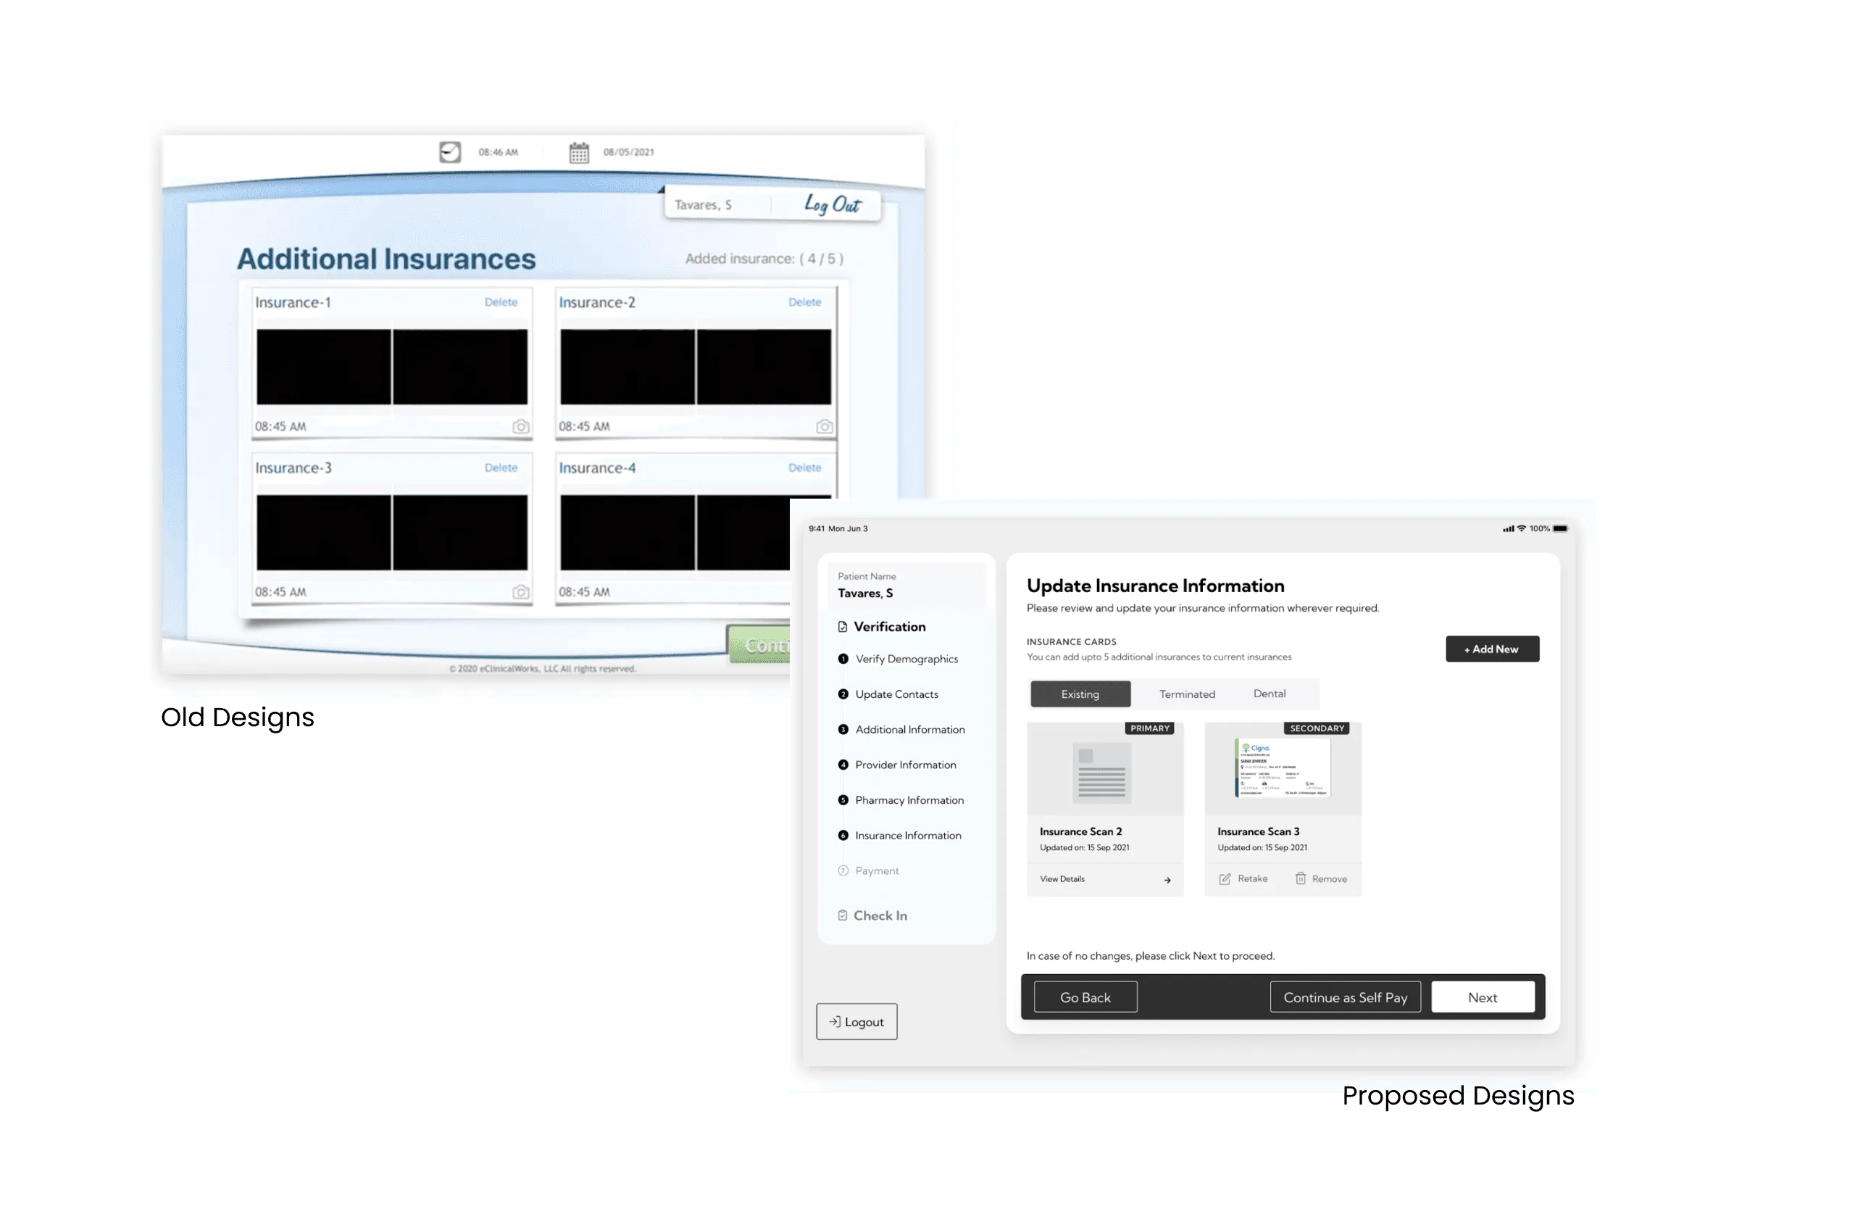1855x1206 pixels.
Task: Click the clock icon in old design header
Action: click(x=450, y=152)
